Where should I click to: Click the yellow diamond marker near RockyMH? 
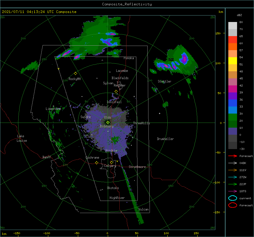click(75, 74)
